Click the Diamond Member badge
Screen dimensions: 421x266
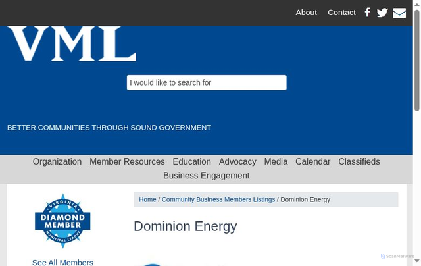click(62, 221)
